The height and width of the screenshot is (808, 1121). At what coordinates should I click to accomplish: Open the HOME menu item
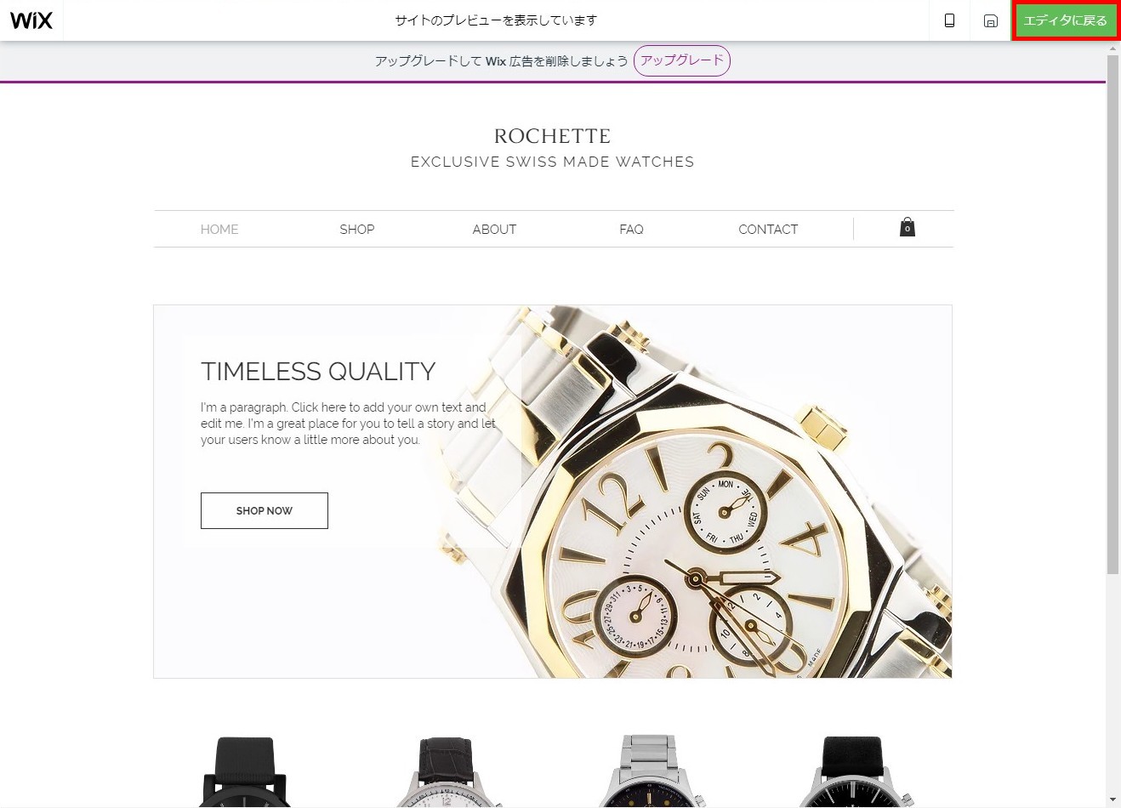pos(219,230)
